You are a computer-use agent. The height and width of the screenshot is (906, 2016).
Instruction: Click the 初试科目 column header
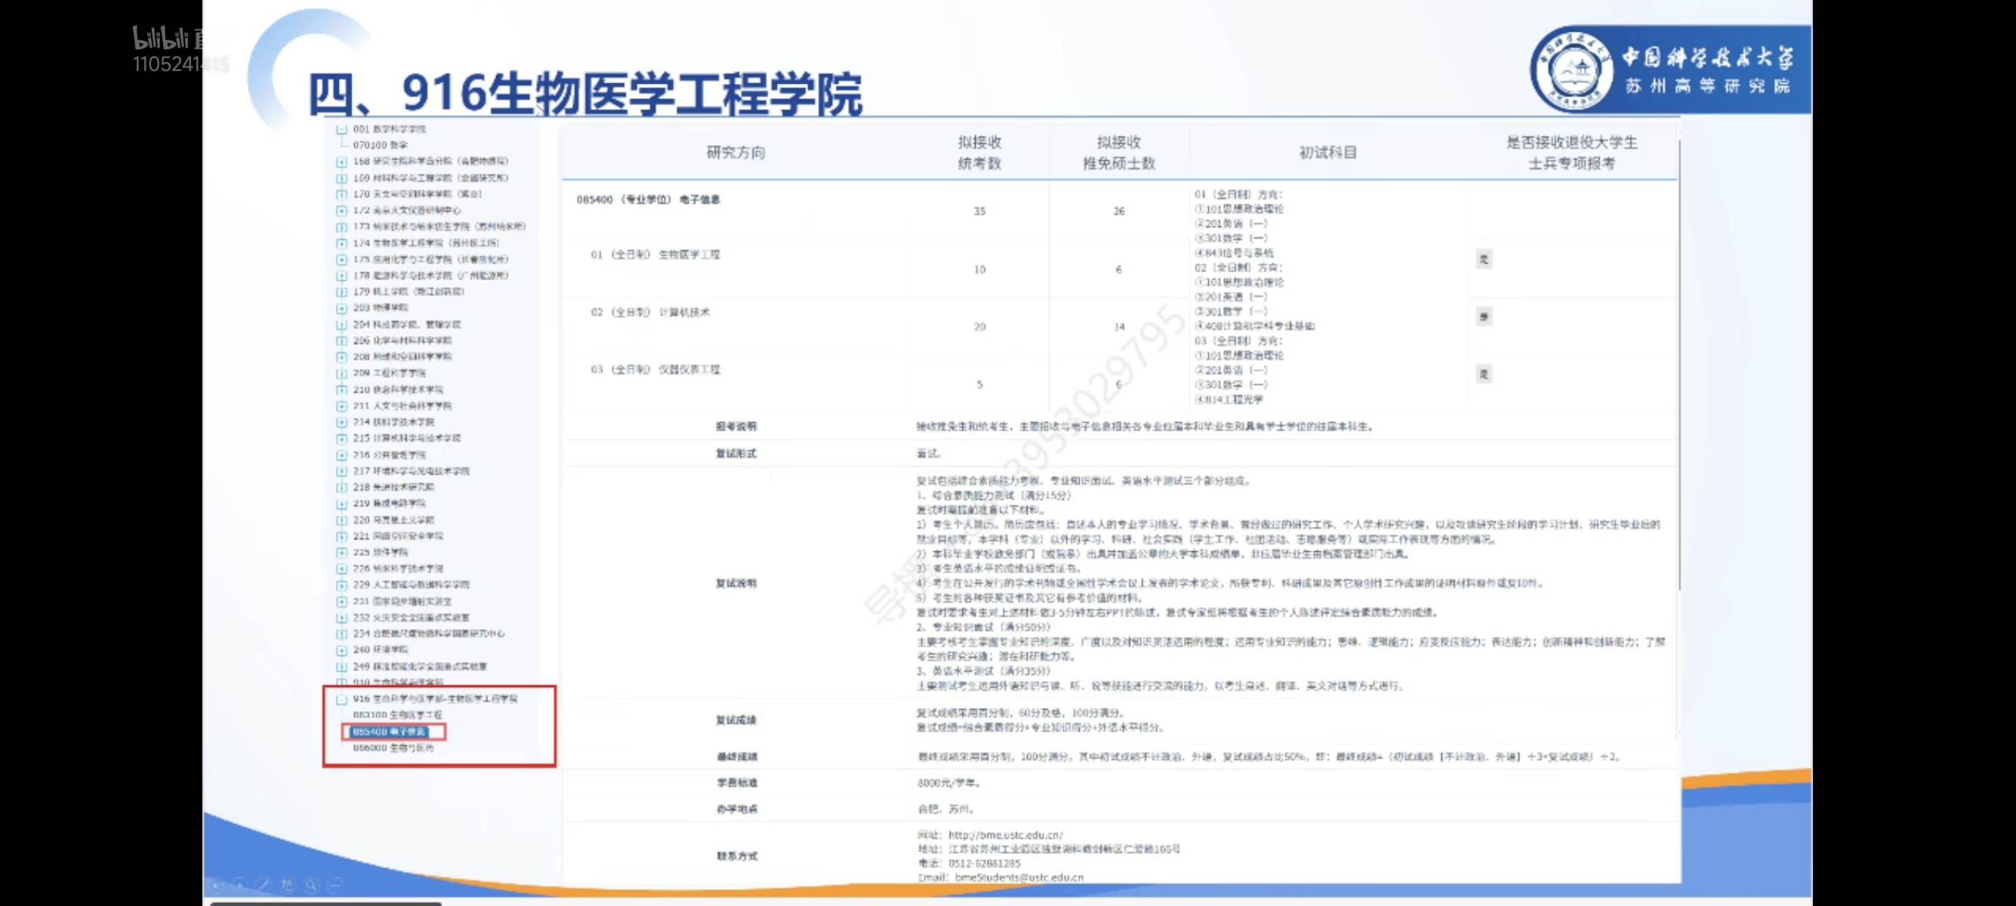pos(1328,153)
